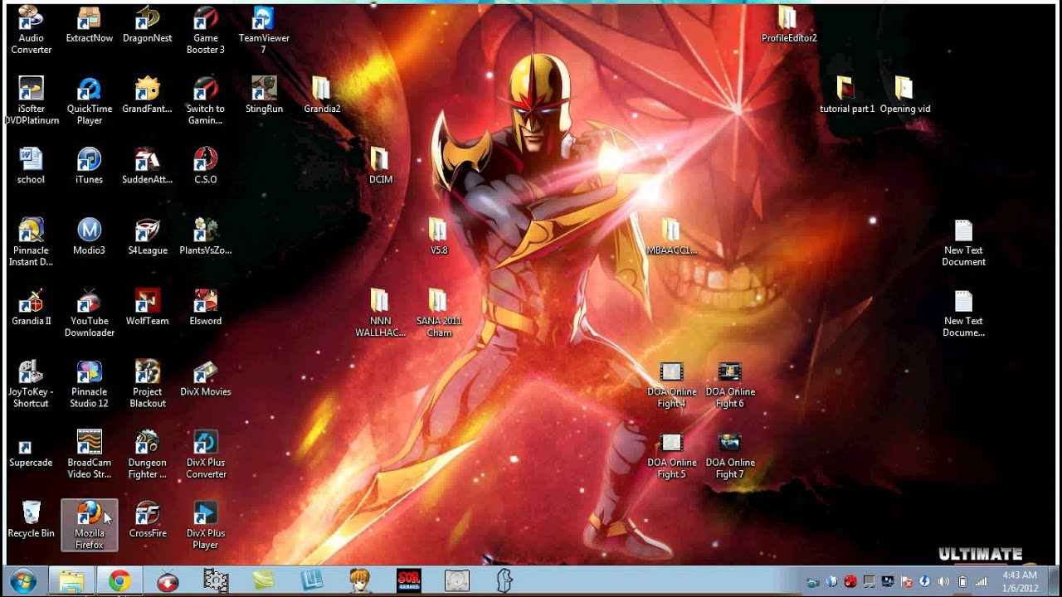Select the school Word document

[31, 165]
